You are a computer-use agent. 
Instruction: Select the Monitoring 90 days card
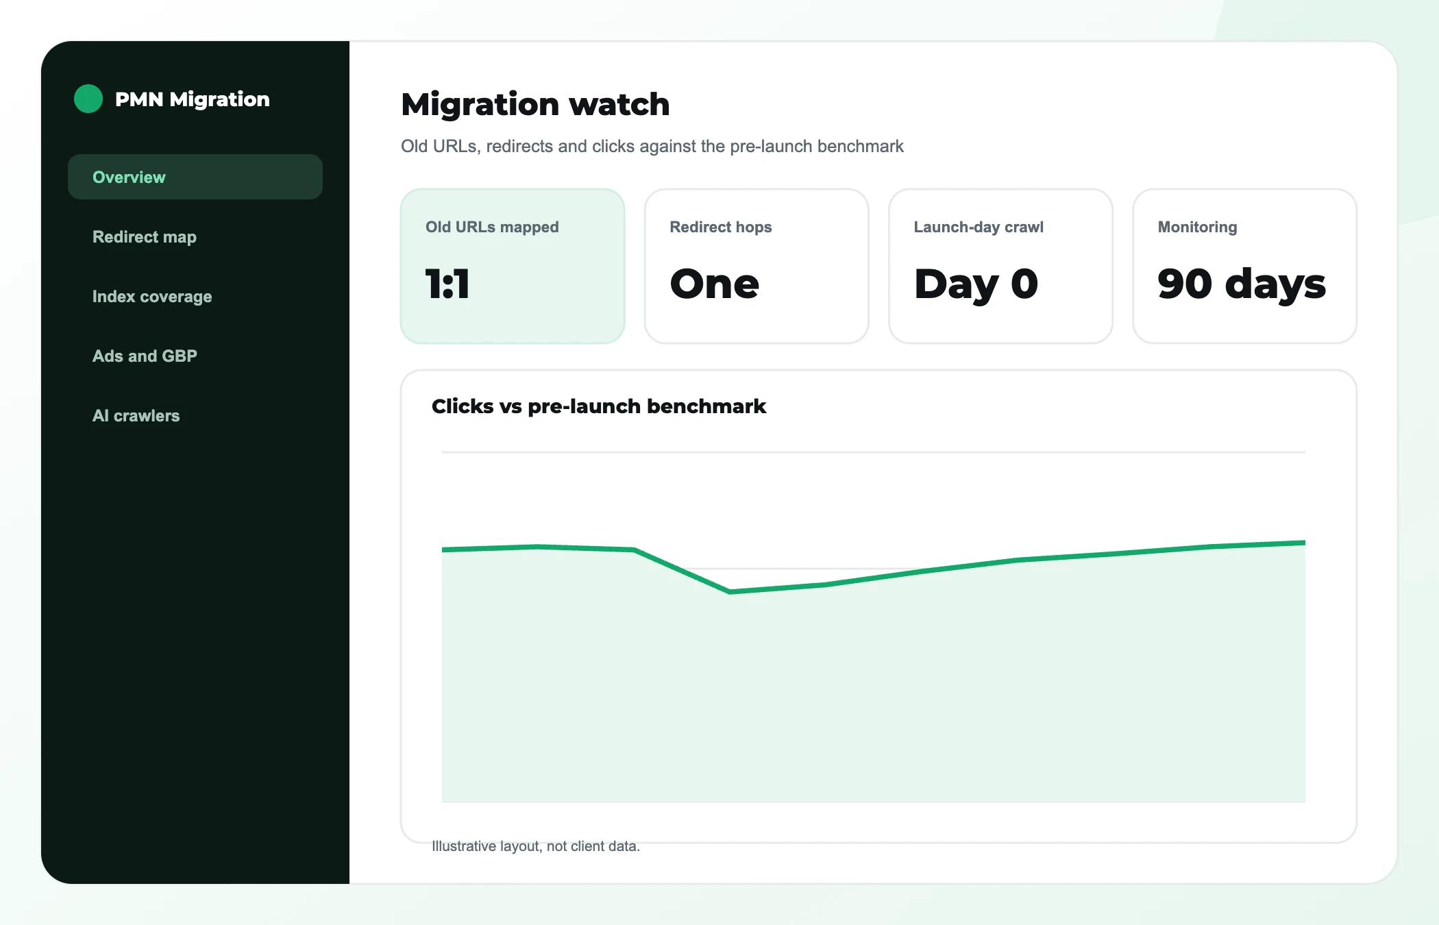(1244, 266)
